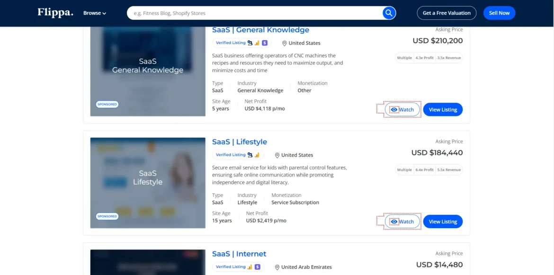Open the 4.3x Profit multiple pill
Viewport: 554px width, 275px height.
(x=424, y=58)
